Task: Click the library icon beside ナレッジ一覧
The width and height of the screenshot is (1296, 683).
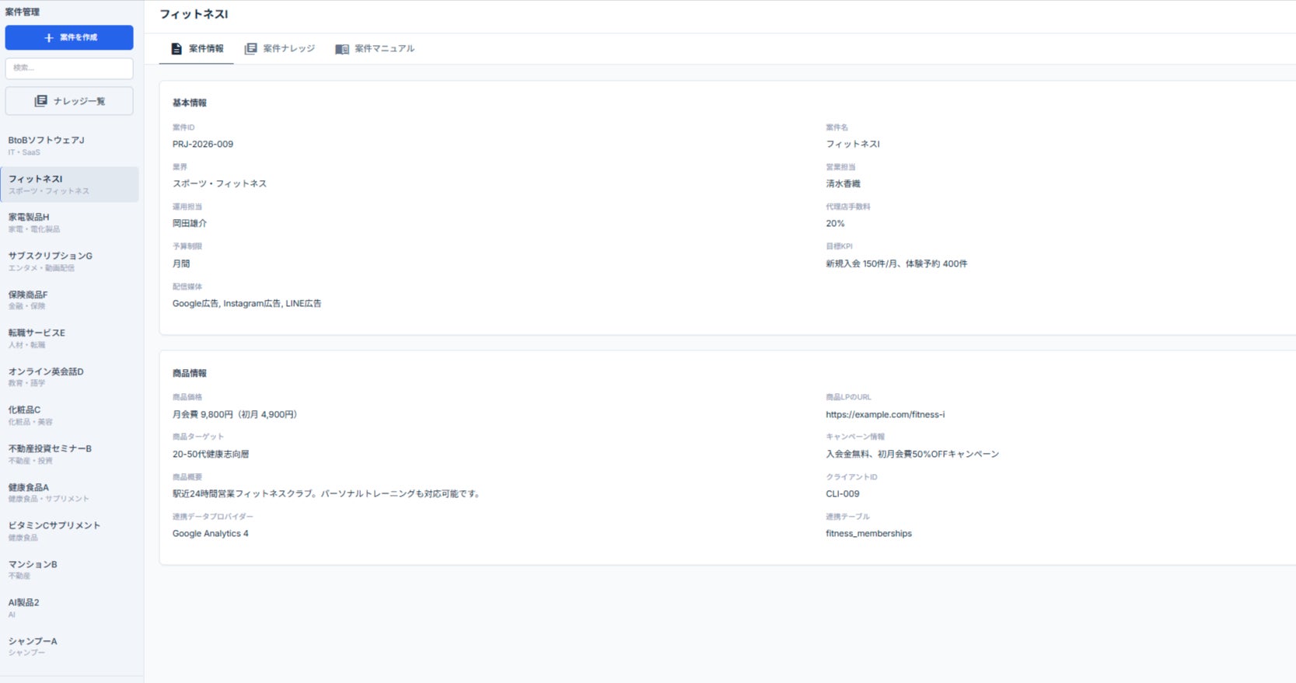Action: (41, 101)
